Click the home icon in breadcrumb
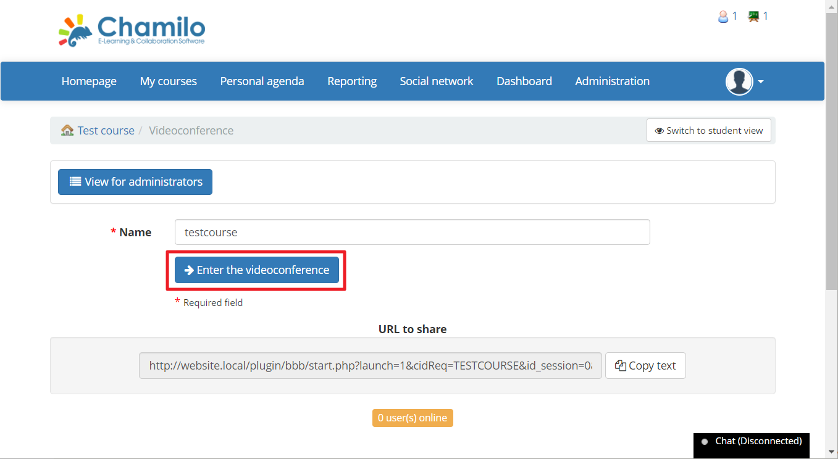The image size is (838, 459). pos(67,130)
